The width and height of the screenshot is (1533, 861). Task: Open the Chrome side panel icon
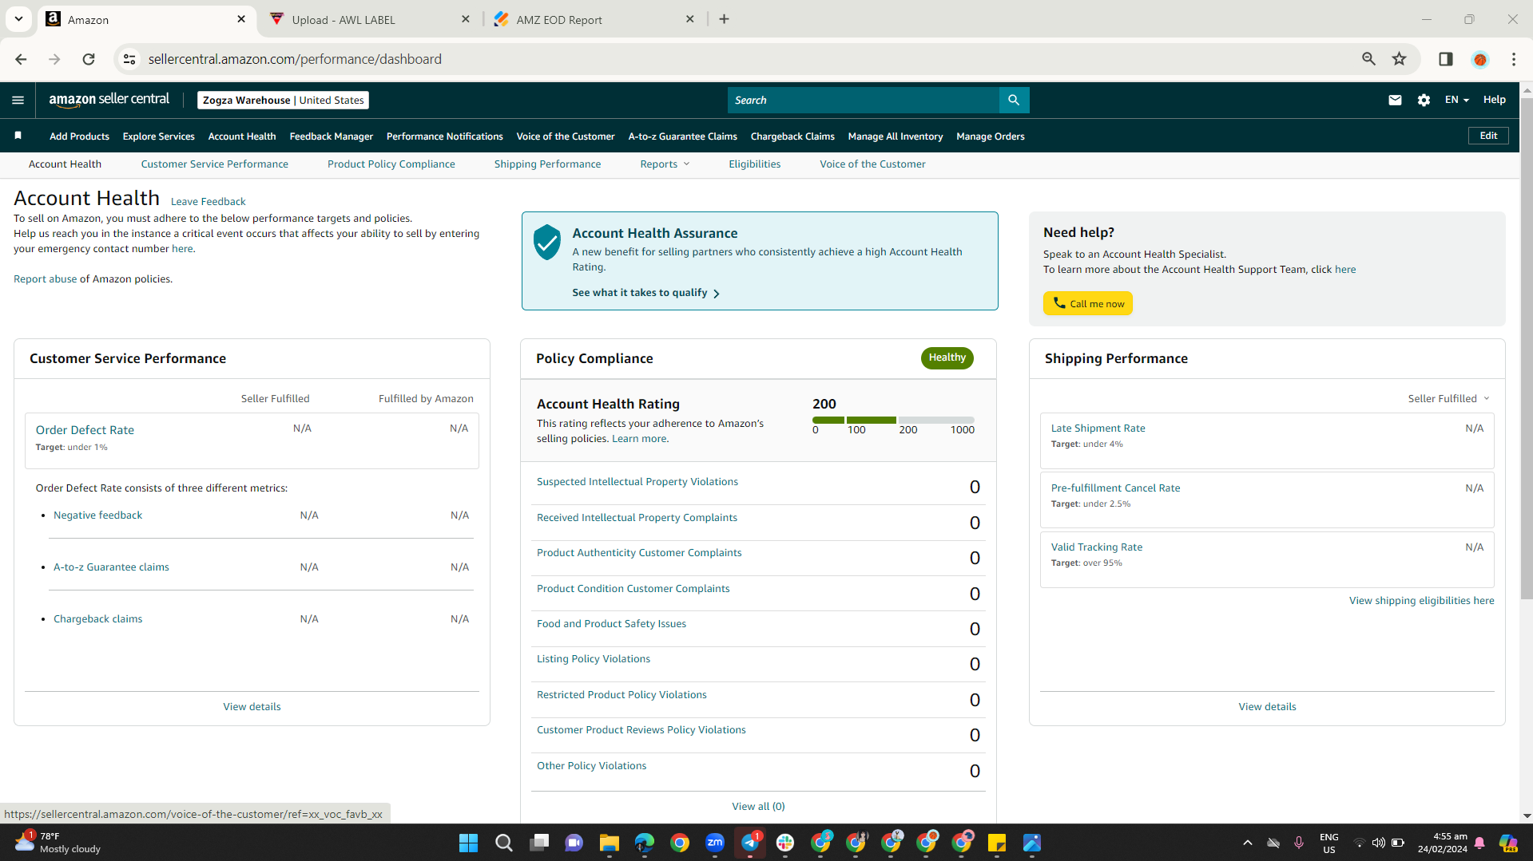click(x=1445, y=59)
